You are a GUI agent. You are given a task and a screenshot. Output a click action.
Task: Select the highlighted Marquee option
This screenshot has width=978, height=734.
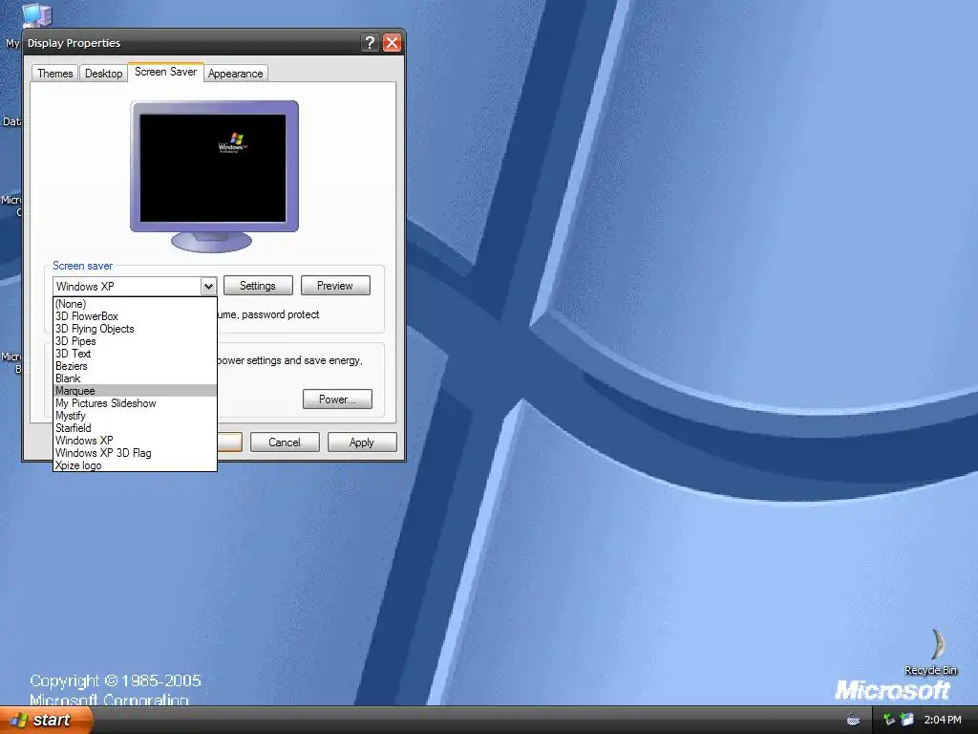pyautogui.click(x=135, y=391)
